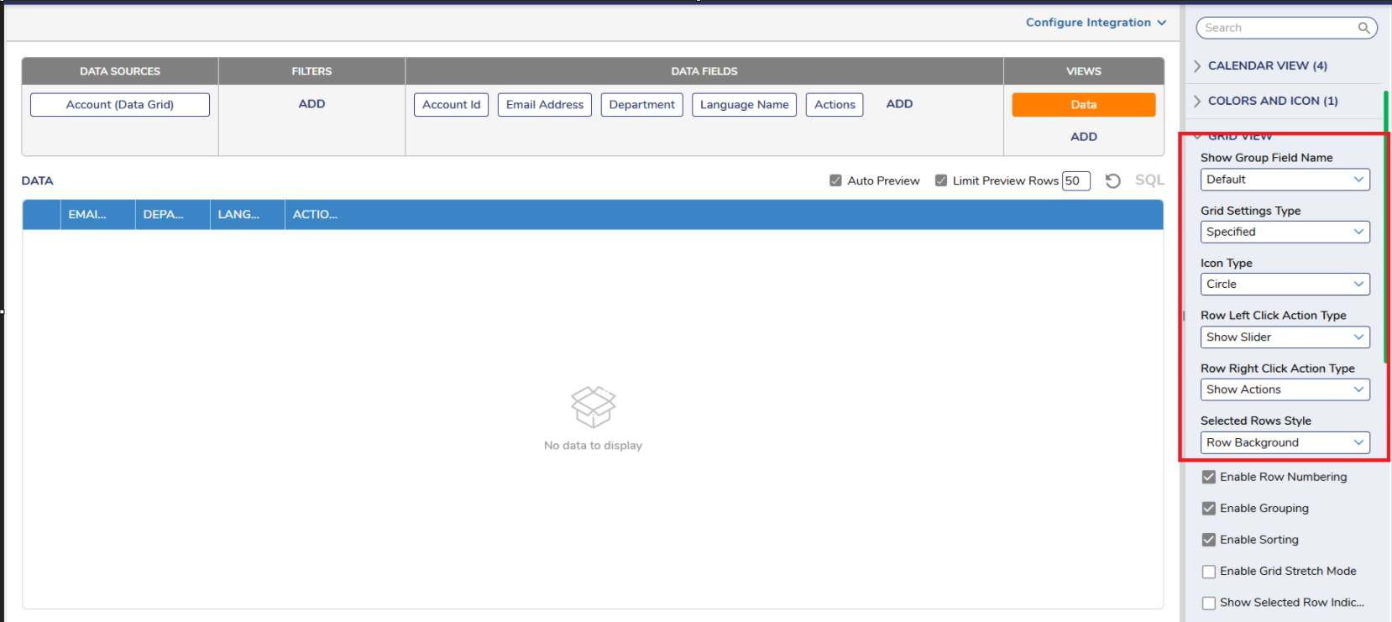Expand the Calendar View section
The height and width of the screenshot is (622, 1392).
(x=1267, y=65)
